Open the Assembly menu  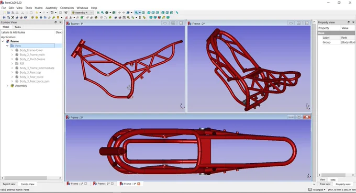51,8
